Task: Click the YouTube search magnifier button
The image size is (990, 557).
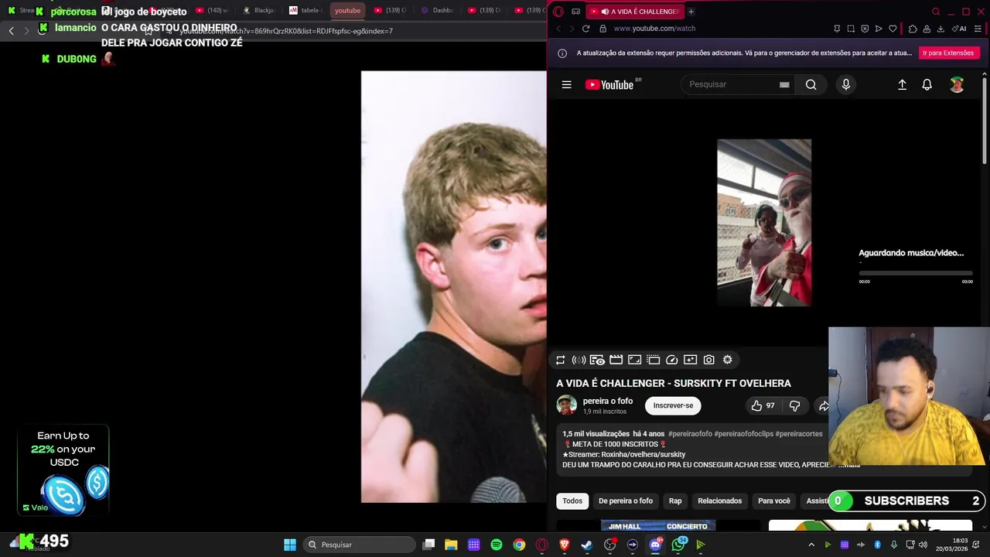Action: [x=811, y=84]
